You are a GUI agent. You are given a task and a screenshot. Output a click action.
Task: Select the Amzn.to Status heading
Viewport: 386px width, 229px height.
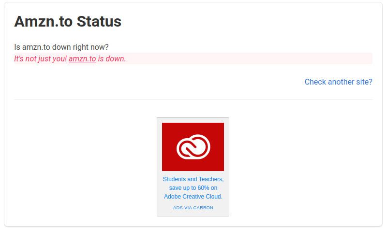pyautogui.click(x=68, y=21)
